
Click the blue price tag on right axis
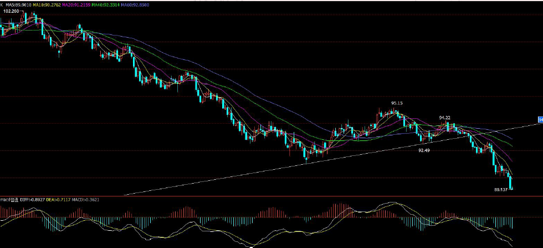[540, 119]
